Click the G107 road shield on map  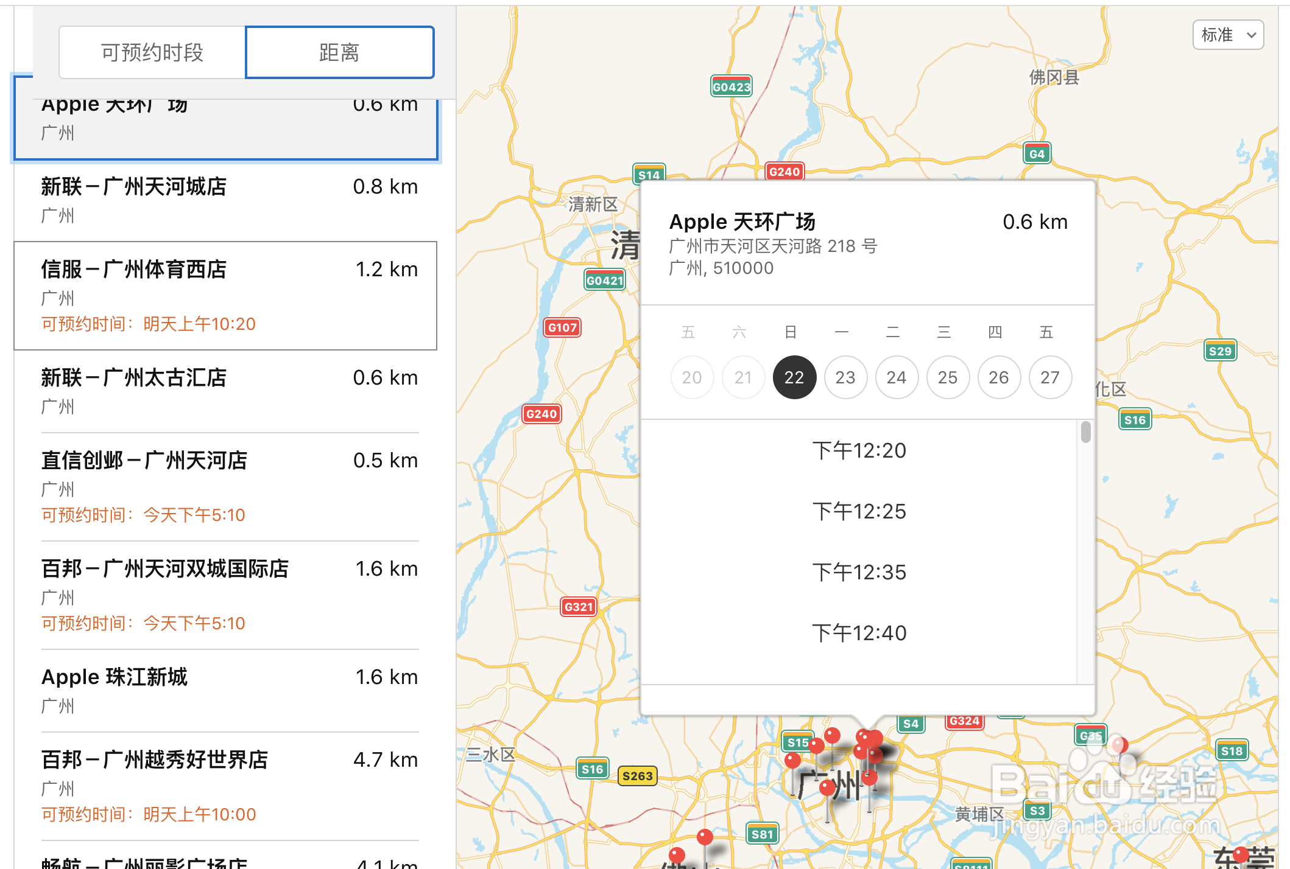click(x=562, y=327)
